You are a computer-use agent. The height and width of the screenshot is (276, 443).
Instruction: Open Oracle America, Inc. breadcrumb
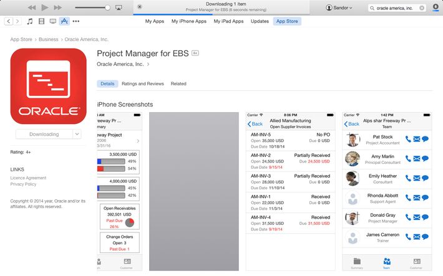click(x=87, y=39)
